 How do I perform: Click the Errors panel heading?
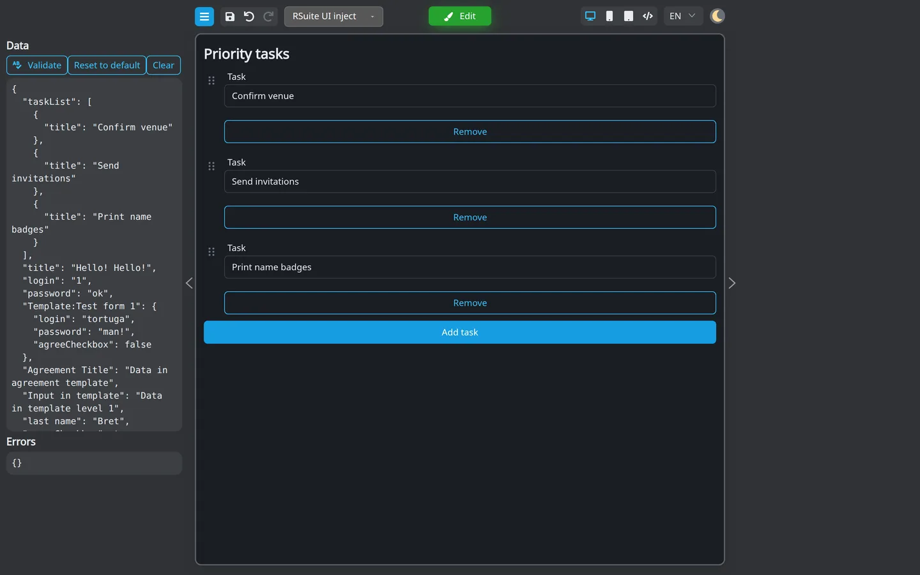click(21, 441)
